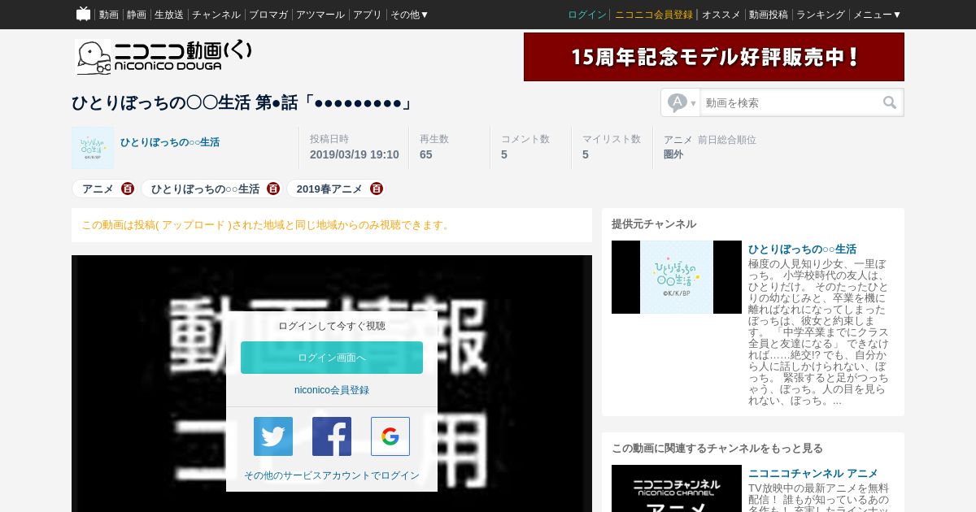Open the ランキング link
976x512 pixels.
coord(821,15)
